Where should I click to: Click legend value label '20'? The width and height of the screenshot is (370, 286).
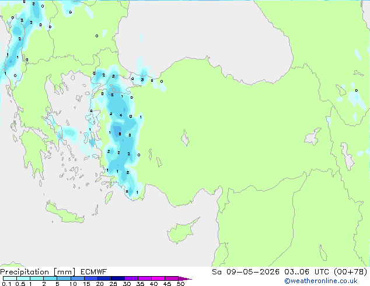coord(100,284)
